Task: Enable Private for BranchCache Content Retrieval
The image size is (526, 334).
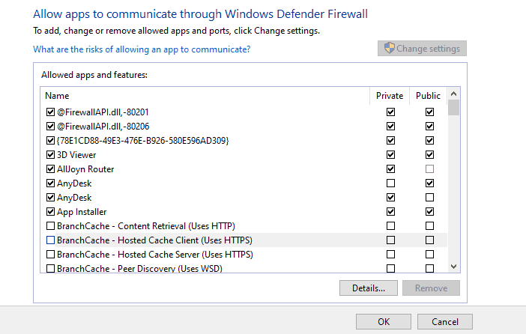Action: (390, 226)
